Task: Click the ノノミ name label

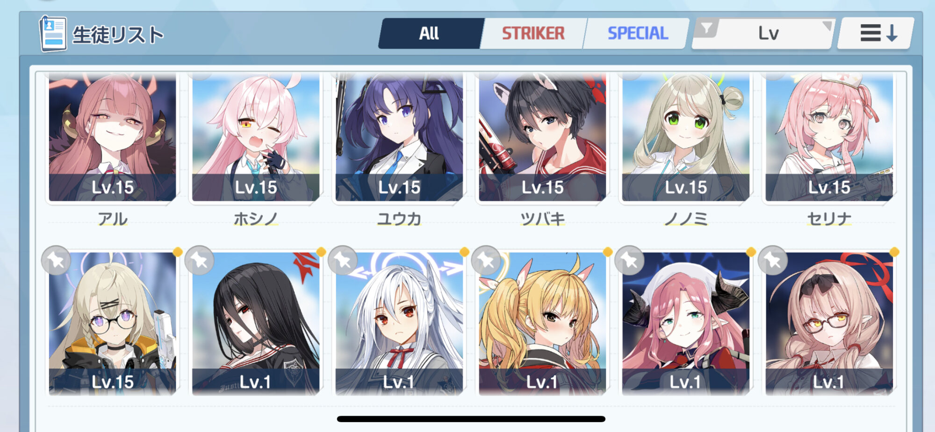Action: pyautogui.click(x=686, y=219)
